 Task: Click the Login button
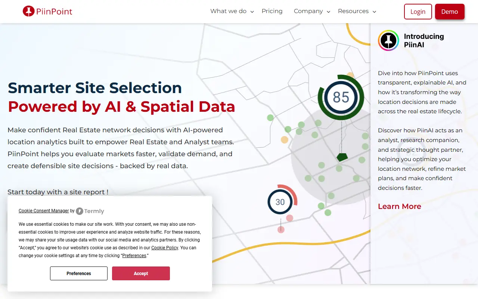(x=418, y=12)
